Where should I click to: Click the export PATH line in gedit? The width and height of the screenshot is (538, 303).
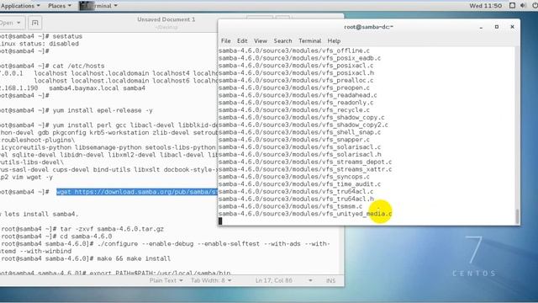(x=115, y=273)
